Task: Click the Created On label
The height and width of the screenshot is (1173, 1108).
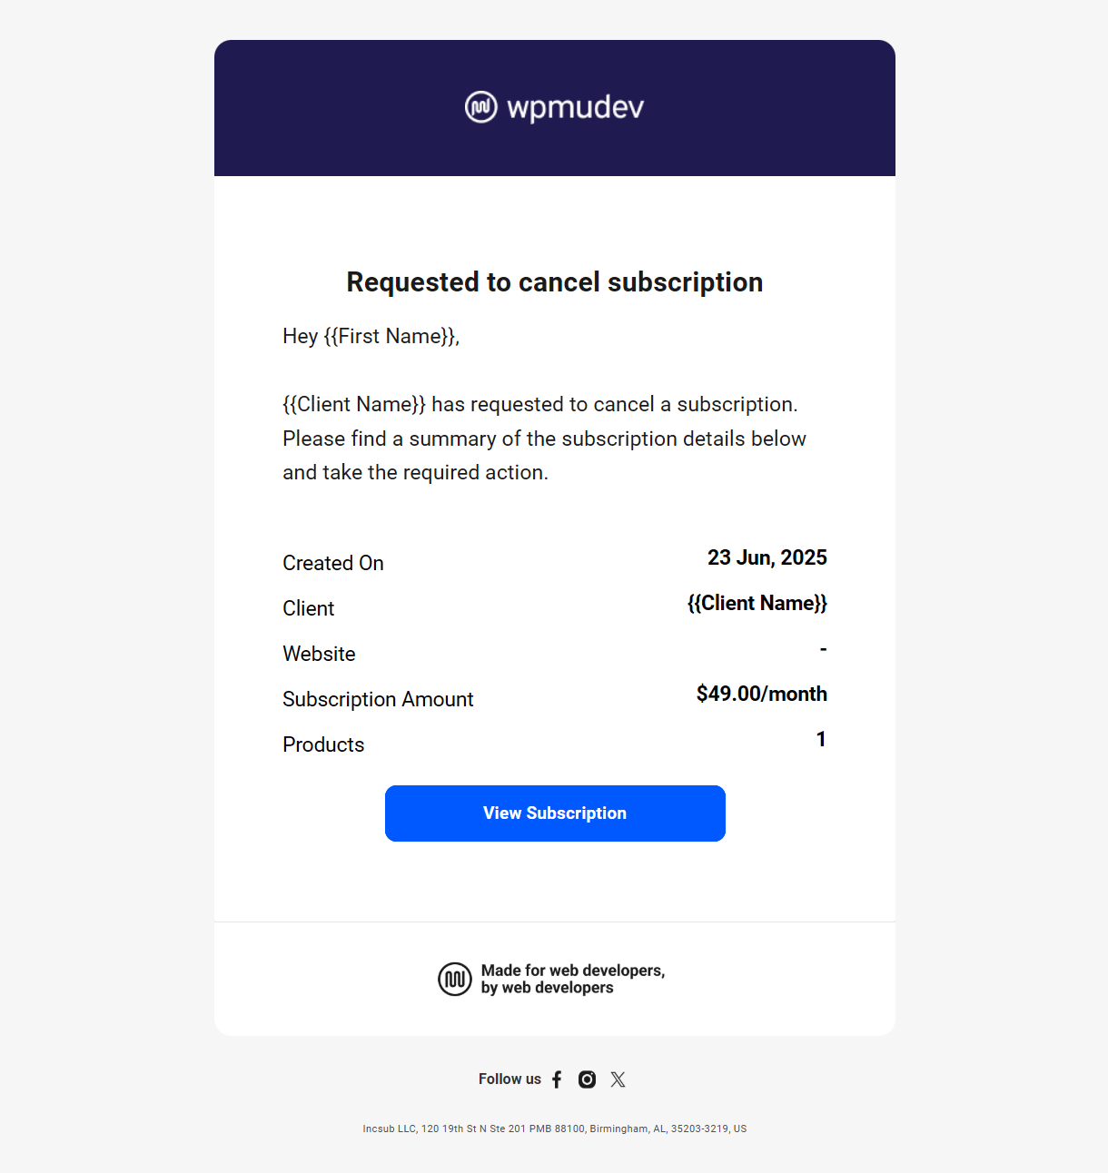Action: (x=333, y=563)
